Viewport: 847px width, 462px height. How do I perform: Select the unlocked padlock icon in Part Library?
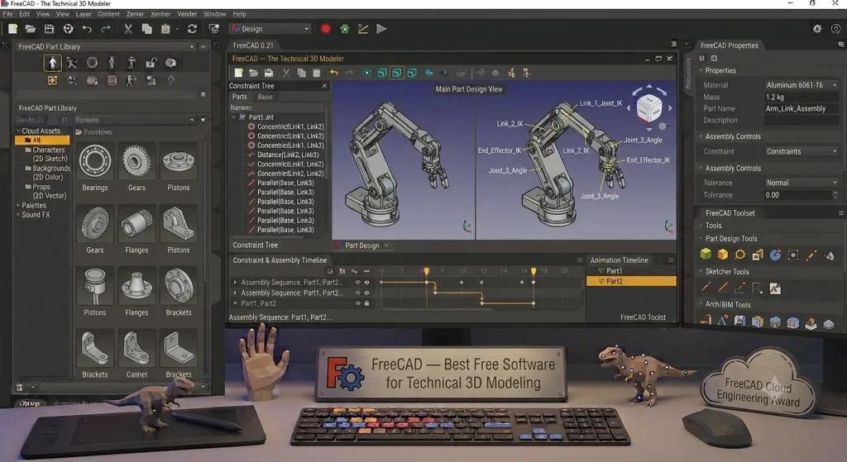(151, 63)
